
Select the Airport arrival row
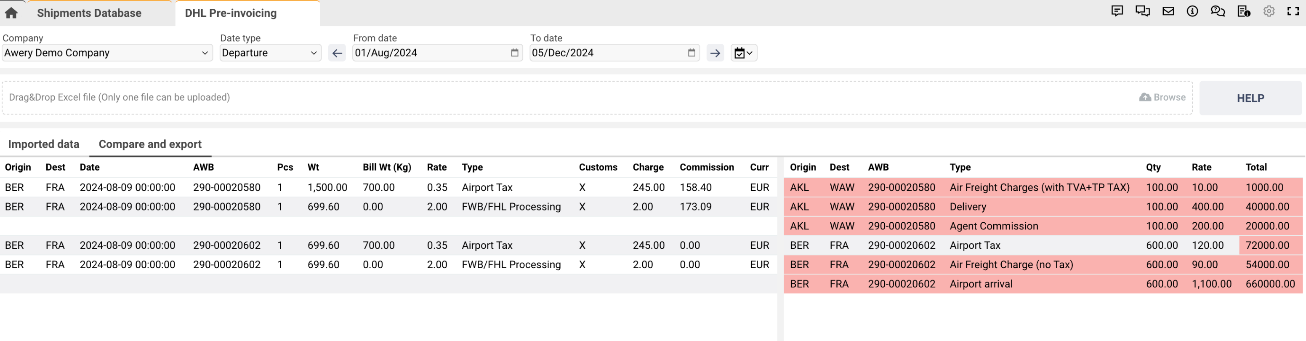point(1043,284)
